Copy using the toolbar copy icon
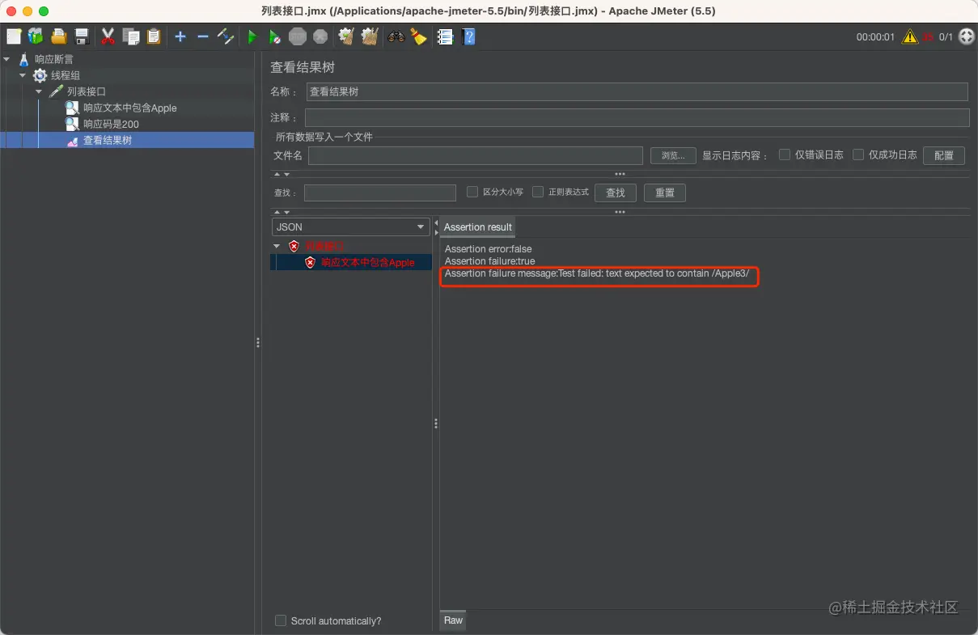The image size is (978, 635). coord(131,36)
